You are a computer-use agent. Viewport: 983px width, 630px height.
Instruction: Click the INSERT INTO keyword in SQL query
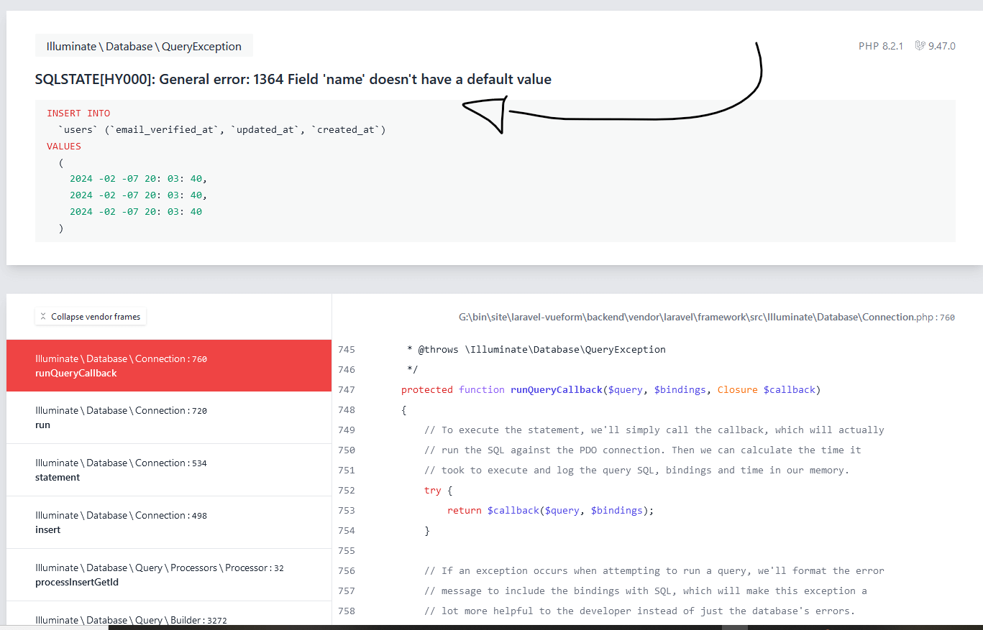[x=78, y=113]
